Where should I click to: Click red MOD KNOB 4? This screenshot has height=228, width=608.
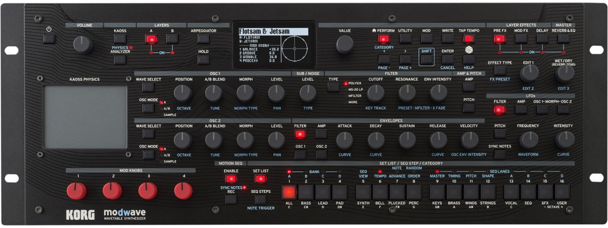click(x=183, y=191)
